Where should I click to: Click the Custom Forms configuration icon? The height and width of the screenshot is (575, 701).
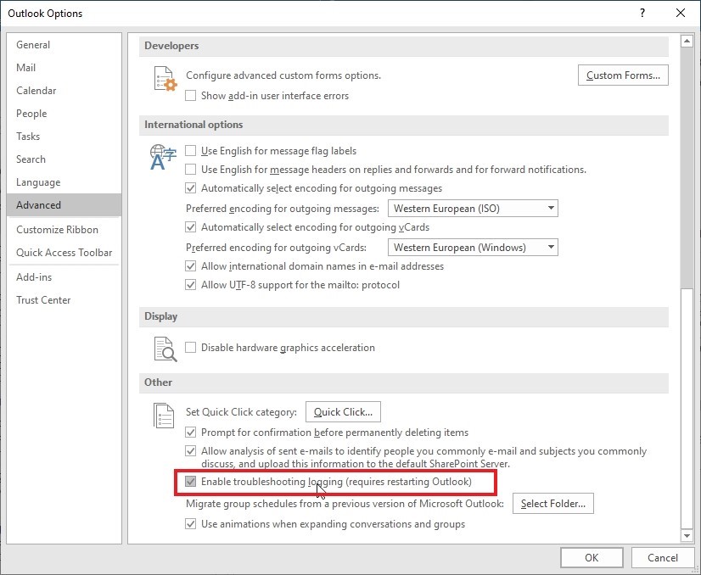click(x=165, y=78)
